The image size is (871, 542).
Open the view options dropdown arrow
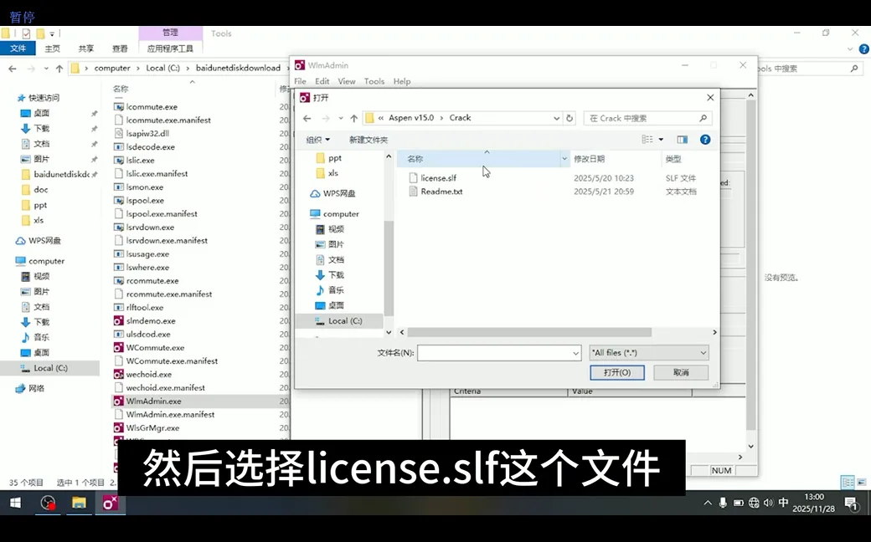point(661,139)
